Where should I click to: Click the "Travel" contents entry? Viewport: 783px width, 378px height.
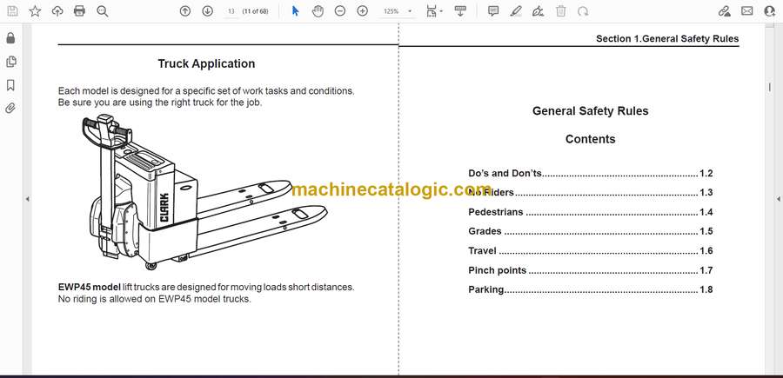click(590, 251)
